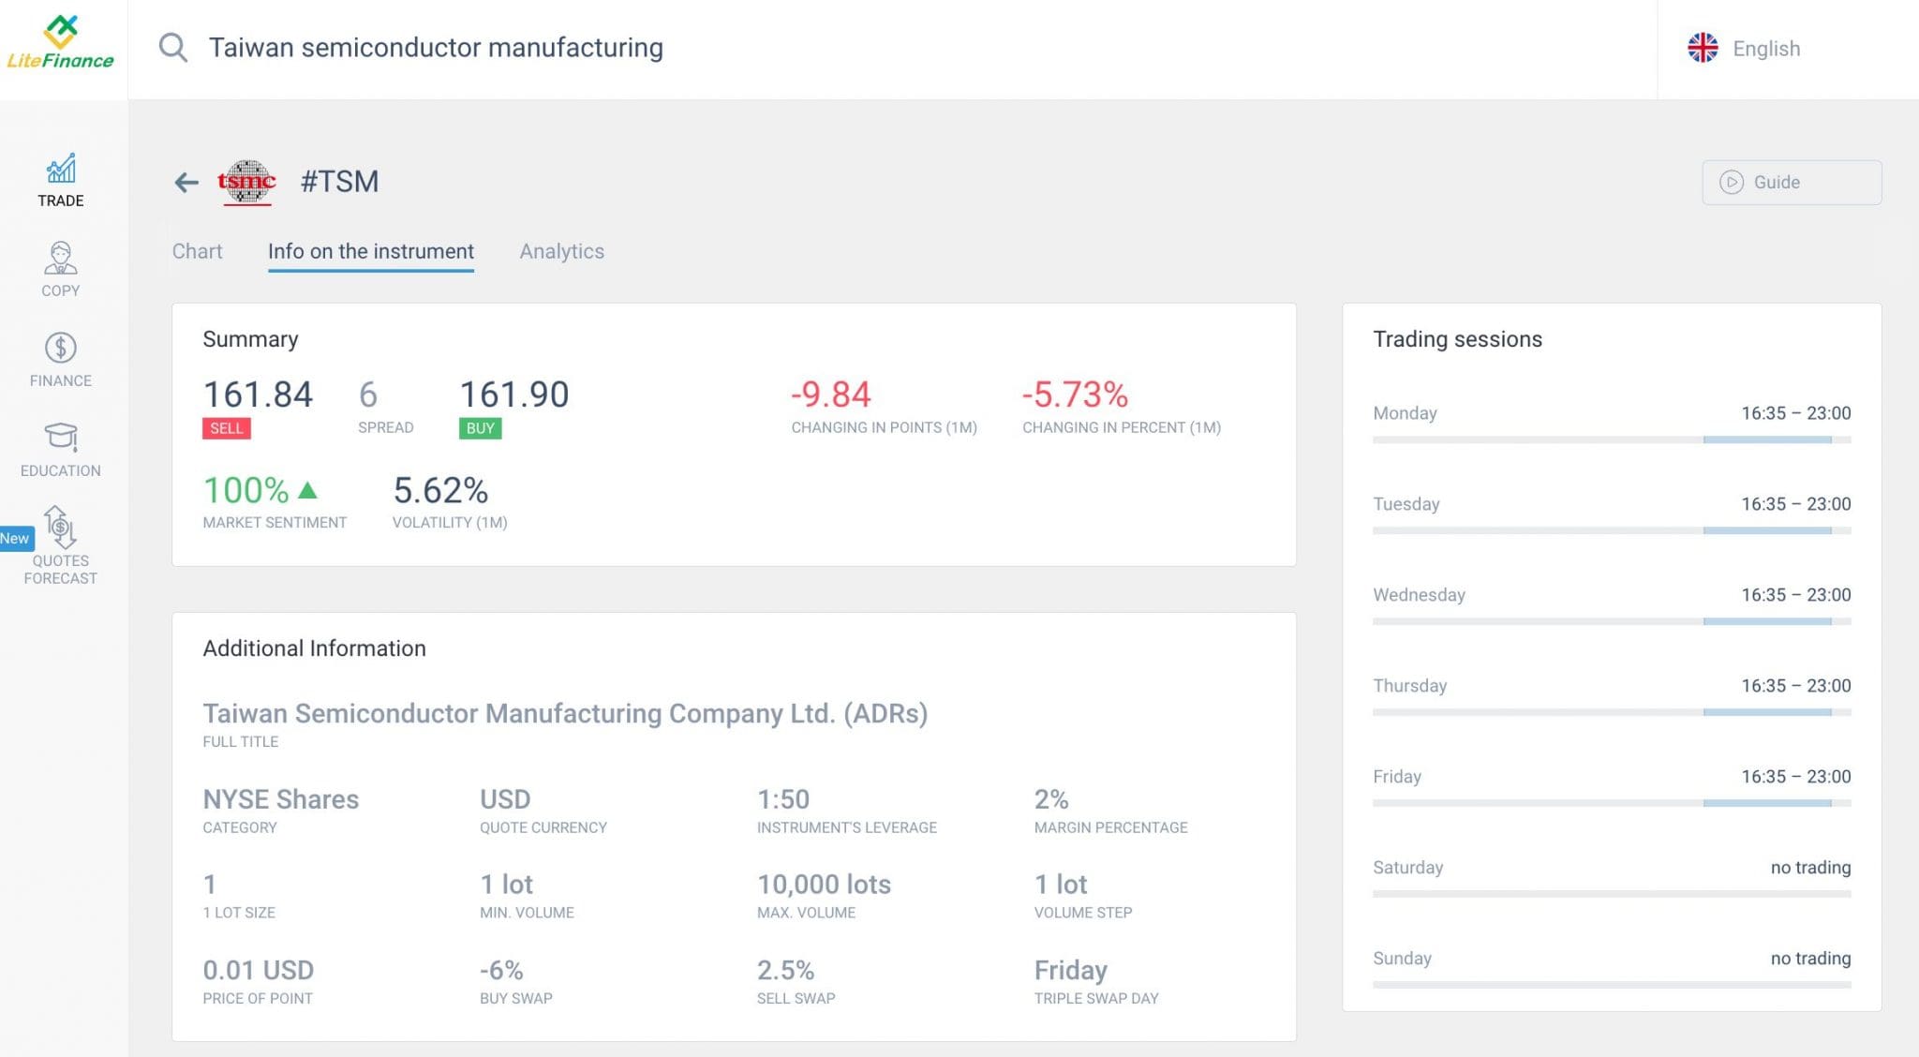This screenshot has height=1057, width=1919.
Task: Click the red SELL button
Action: [227, 428]
